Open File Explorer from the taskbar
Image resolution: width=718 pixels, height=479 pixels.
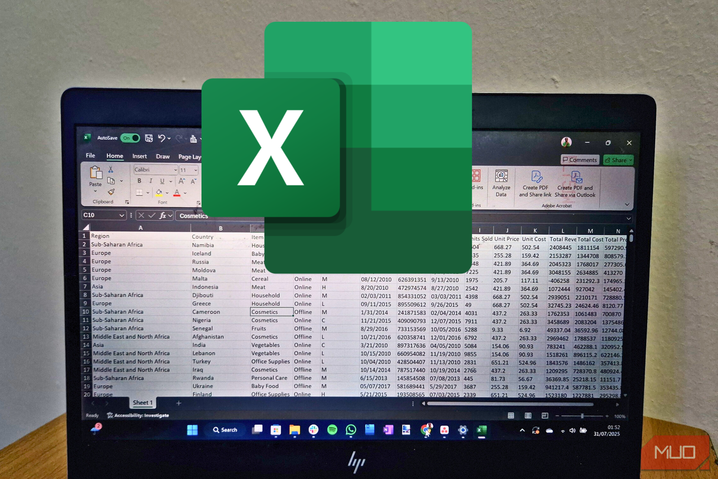pos(294,430)
